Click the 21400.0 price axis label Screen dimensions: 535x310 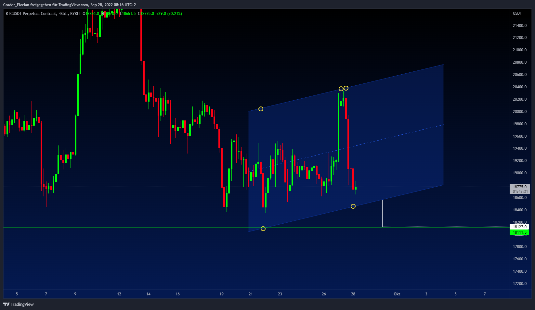point(520,26)
